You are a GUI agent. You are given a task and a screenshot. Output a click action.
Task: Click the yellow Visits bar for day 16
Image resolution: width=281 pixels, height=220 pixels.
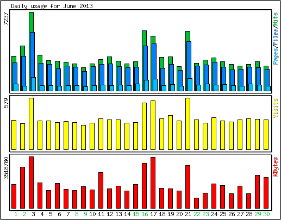click(x=144, y=126)
